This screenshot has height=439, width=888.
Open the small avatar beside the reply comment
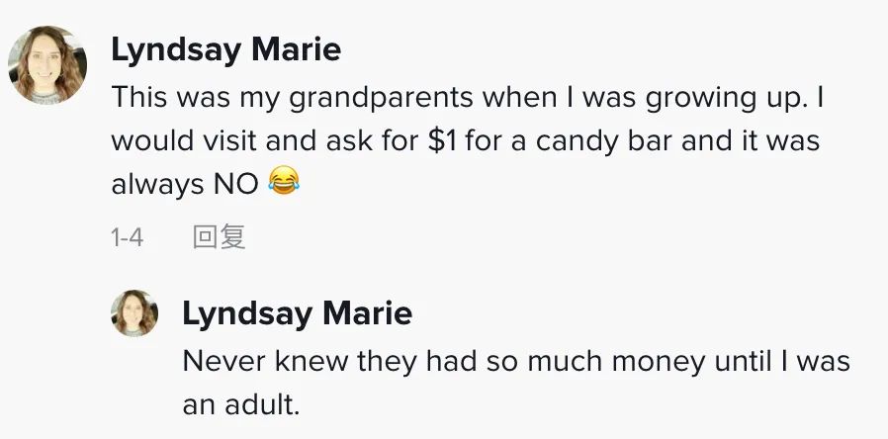point(134,313)
